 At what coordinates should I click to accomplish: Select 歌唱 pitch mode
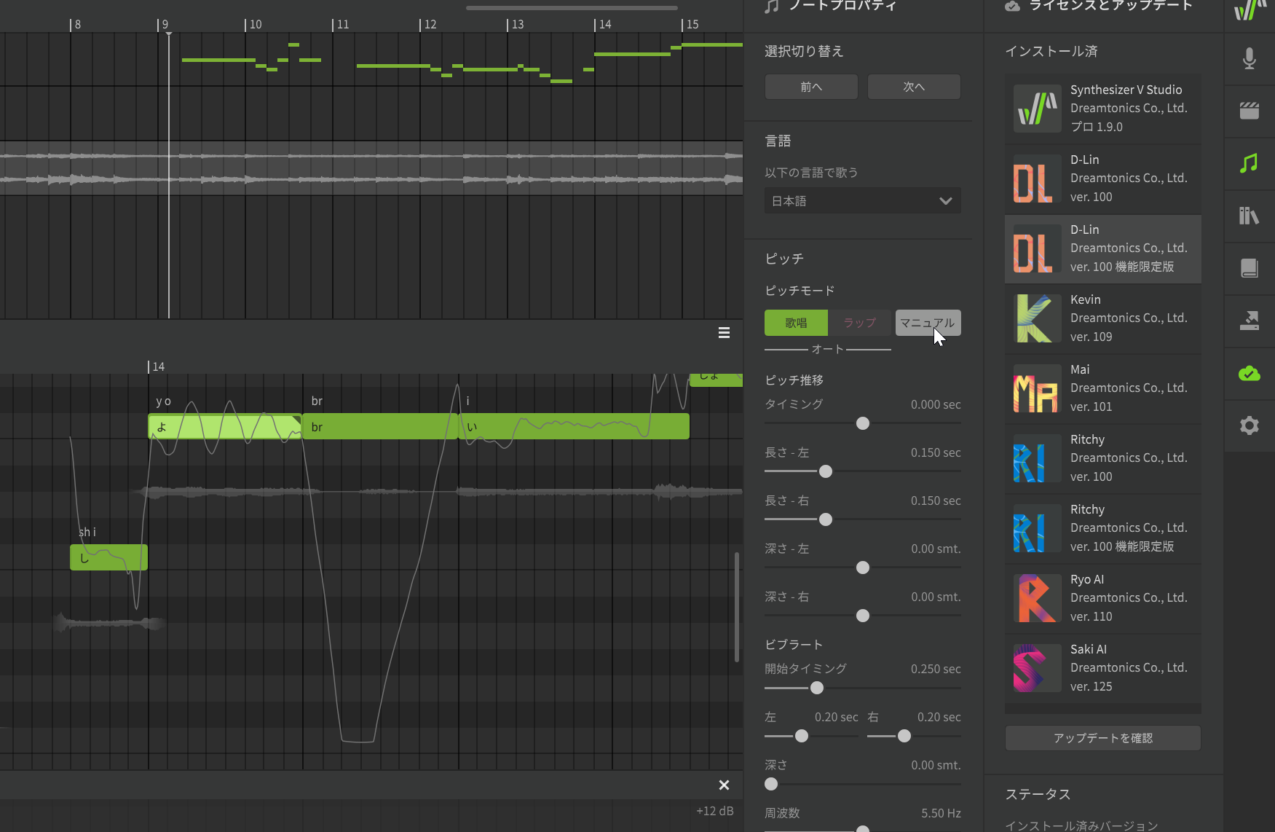coord(796,323)
